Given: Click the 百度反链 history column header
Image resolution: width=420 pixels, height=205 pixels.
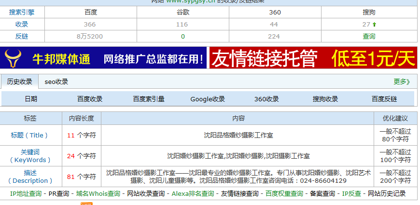Looking at the screenshot, I should (384, 99).
